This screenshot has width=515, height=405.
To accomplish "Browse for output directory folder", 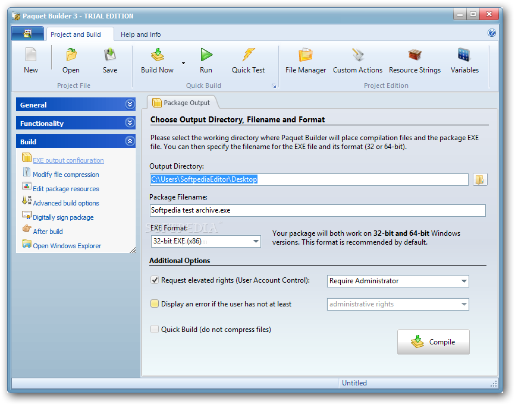I will (x=480, y=179).
